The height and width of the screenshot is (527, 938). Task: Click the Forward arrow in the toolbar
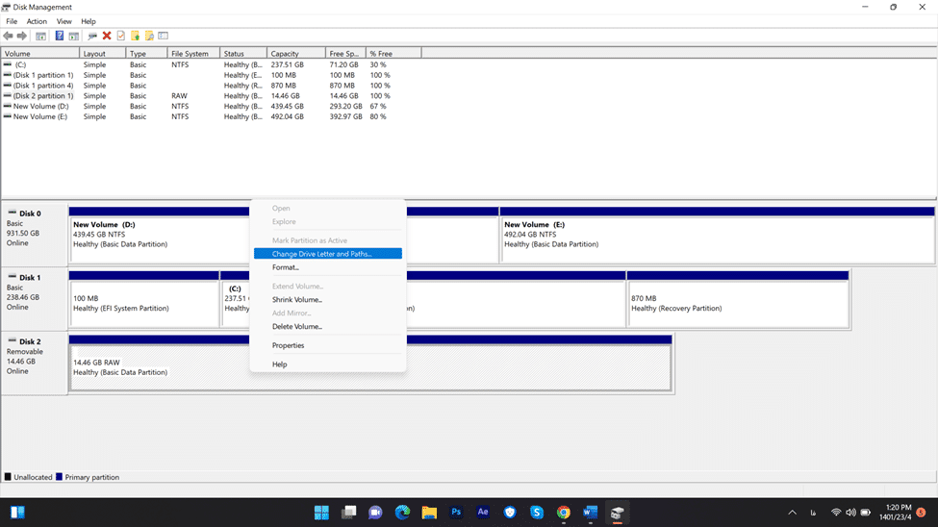(22, 36)
